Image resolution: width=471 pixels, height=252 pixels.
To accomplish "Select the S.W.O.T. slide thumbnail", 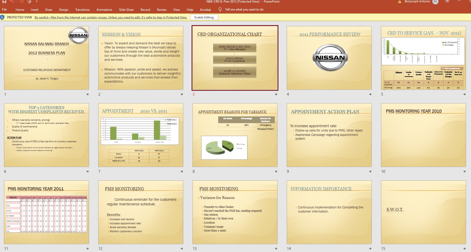I will 423,212.
